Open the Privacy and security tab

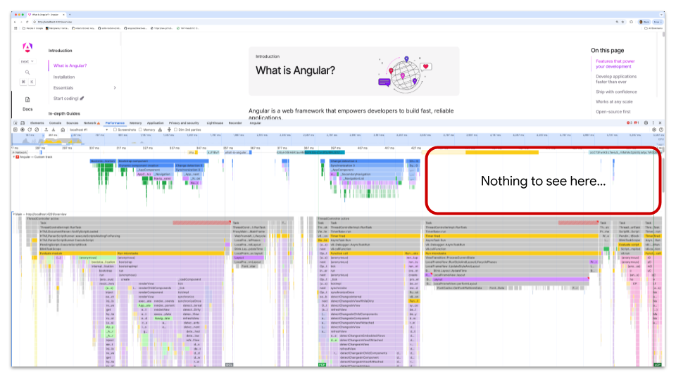(184, 122)
